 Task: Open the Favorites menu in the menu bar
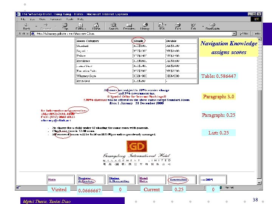[x=56, y=19]
